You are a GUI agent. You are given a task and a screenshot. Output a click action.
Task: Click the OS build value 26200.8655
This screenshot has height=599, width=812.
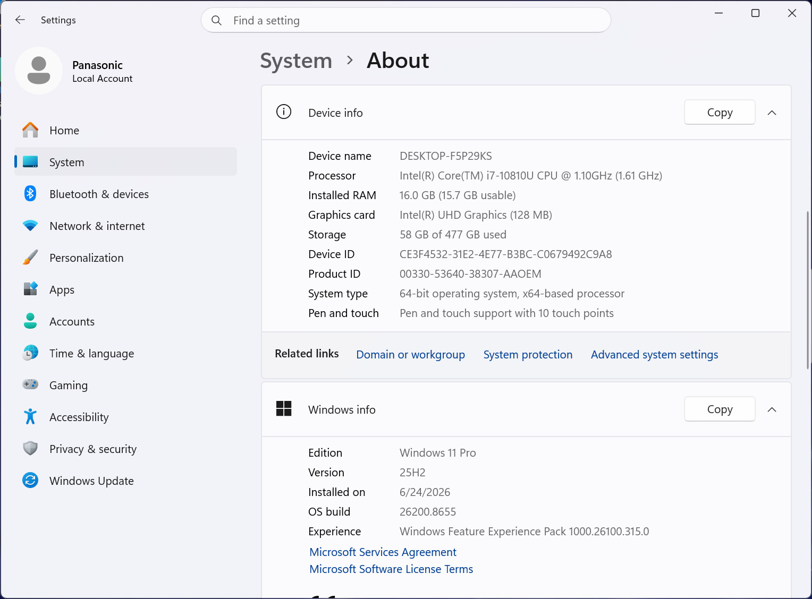pyautogui.click(x=428, y=511)
